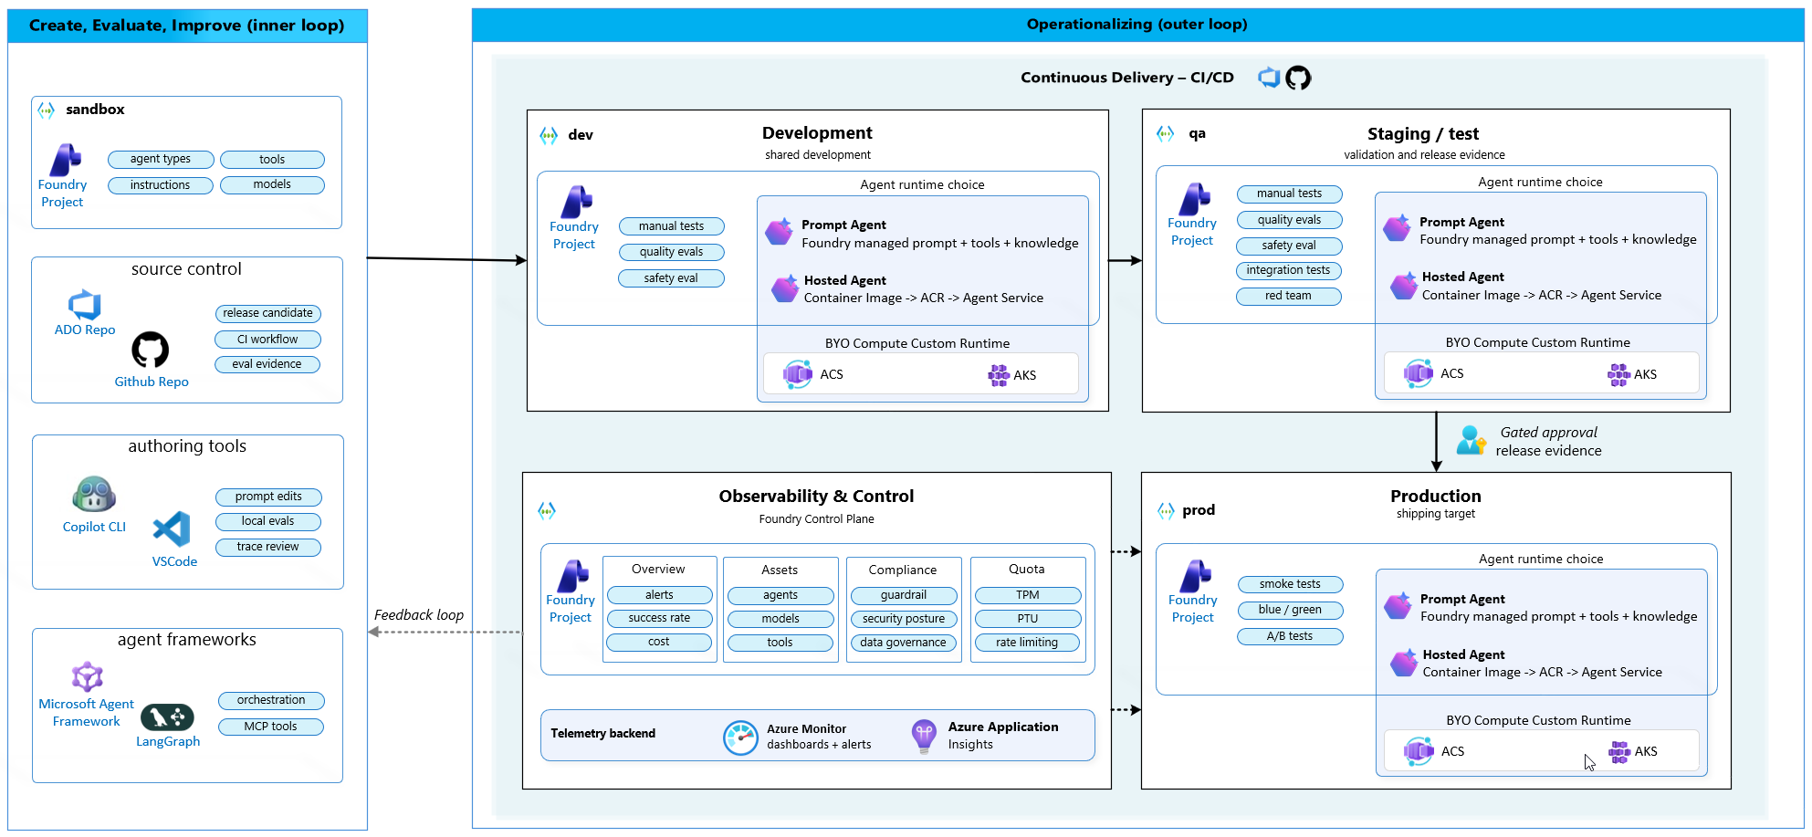Click the Github Repo octocat icon

click(x=151, y=350)
